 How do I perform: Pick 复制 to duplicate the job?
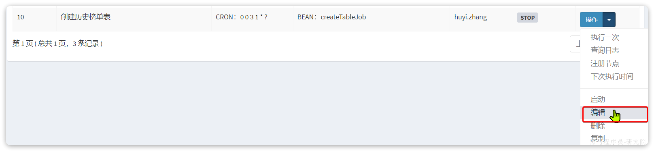click(x=598, y=138)
